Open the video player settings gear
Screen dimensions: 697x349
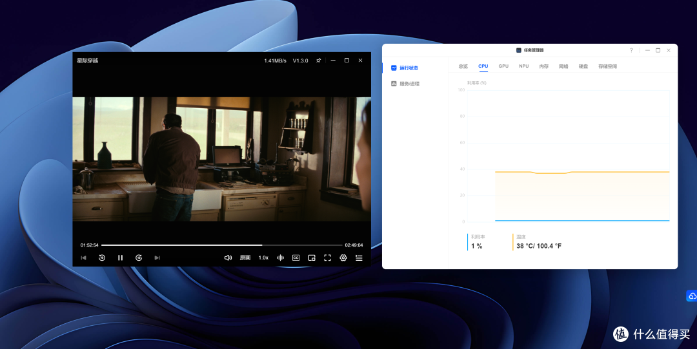(x=343, y=258)
